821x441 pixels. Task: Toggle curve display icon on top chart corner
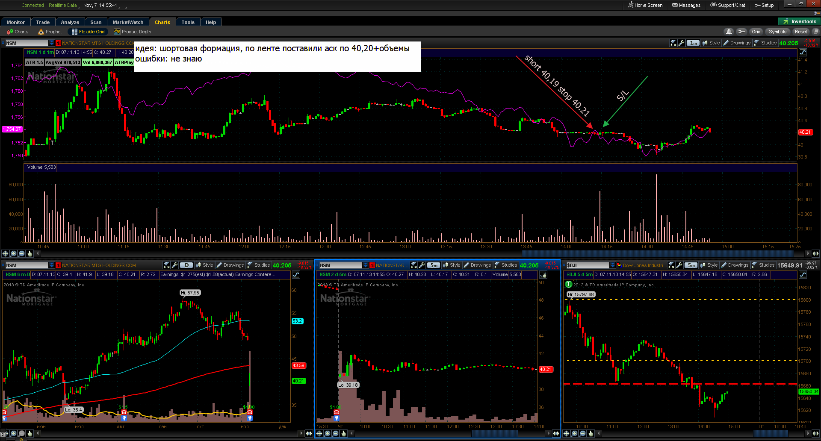(x=803, y=53)
